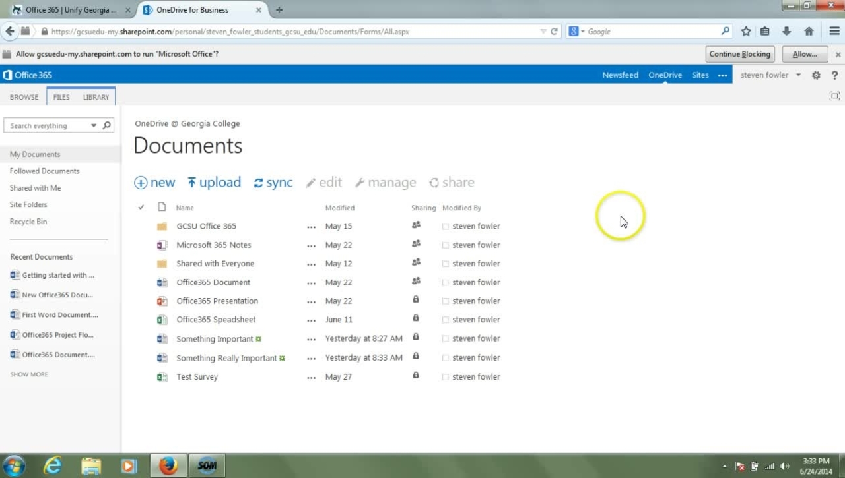Check the box for GCSU Office 365 modified by

pyautogui.click(x=446, y=226)
